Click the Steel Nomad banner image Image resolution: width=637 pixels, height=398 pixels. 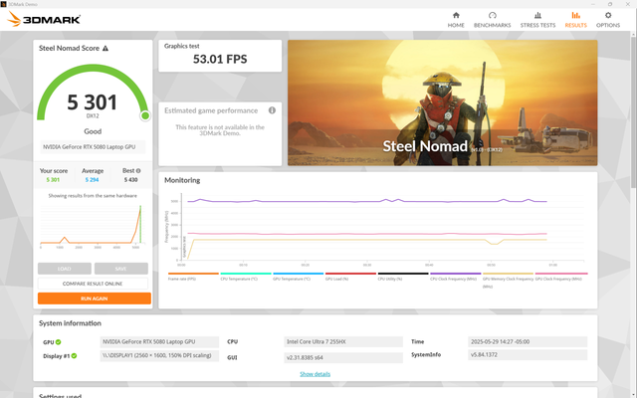coord(442,102)
